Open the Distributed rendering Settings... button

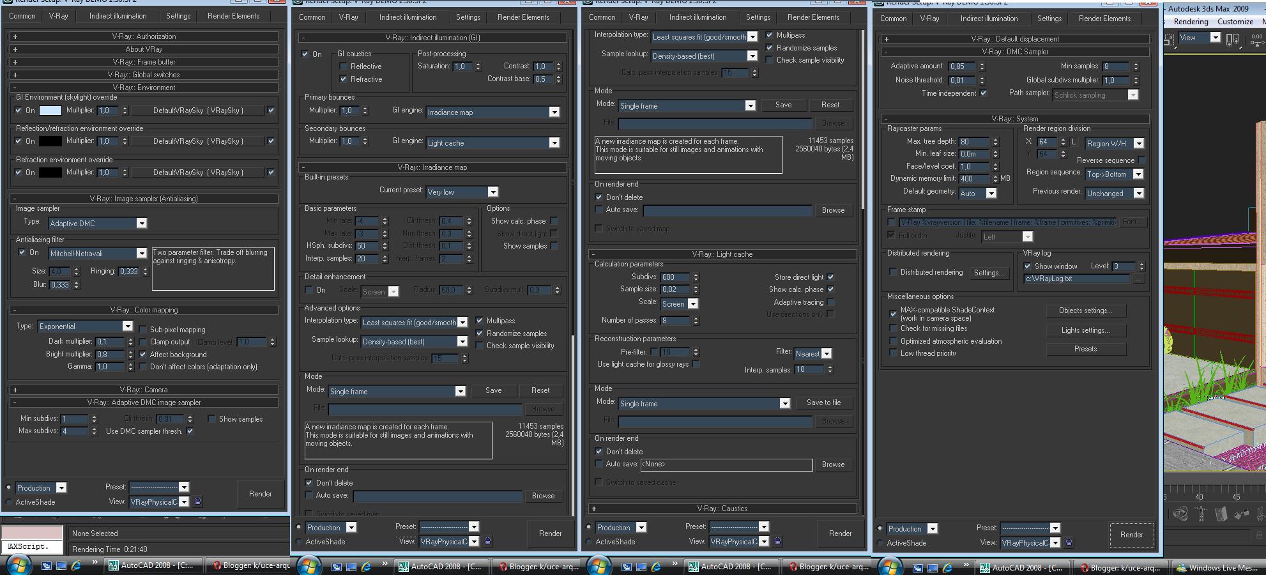pyautogui.click(x=988, y=273)
